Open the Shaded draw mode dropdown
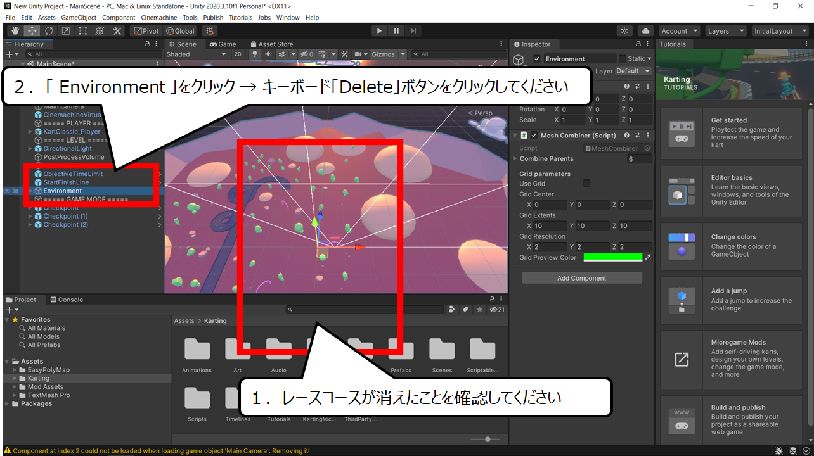 point(197,54)
